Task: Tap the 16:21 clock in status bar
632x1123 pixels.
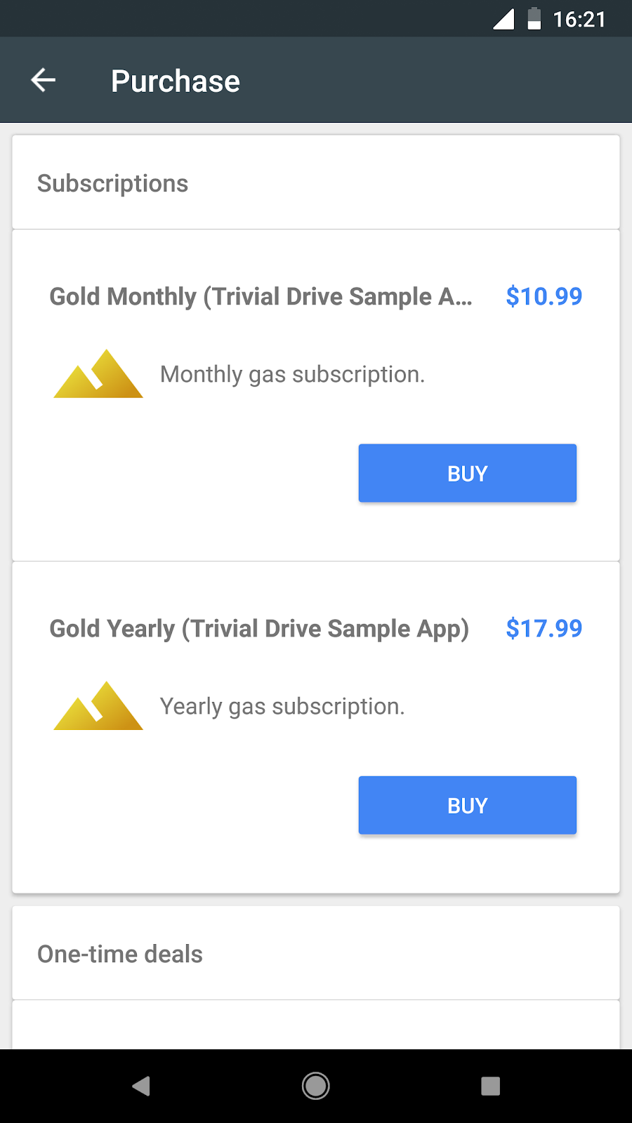Action: (x=579, y=19)
